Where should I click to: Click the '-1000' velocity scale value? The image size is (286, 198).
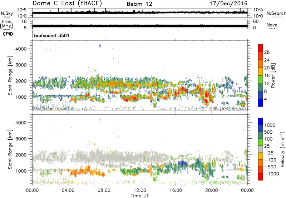coord(272,174)
